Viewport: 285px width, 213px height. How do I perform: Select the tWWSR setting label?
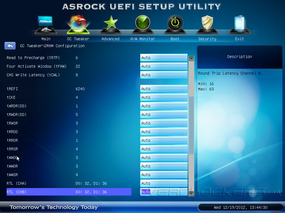pos(12,175)
